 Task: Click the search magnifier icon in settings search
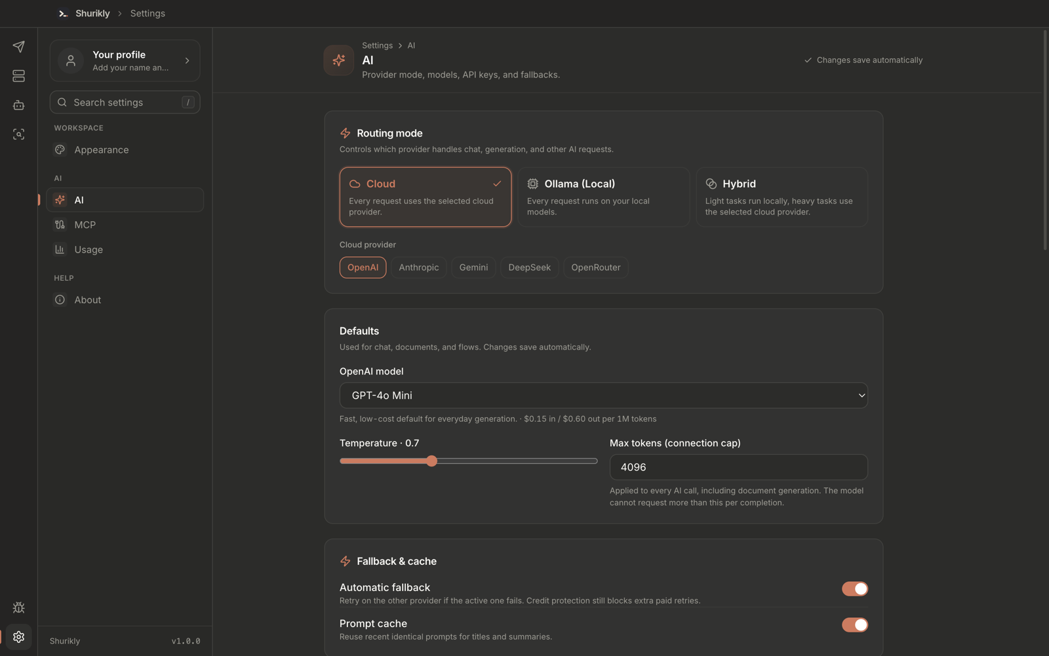pos(62,102)
